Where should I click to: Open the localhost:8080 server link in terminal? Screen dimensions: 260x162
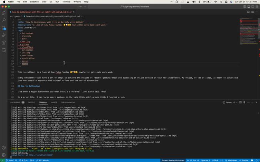[x=41, y=155]
